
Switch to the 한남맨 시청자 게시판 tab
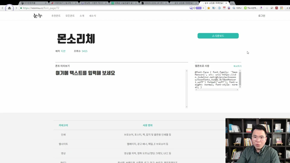point(93,3)
